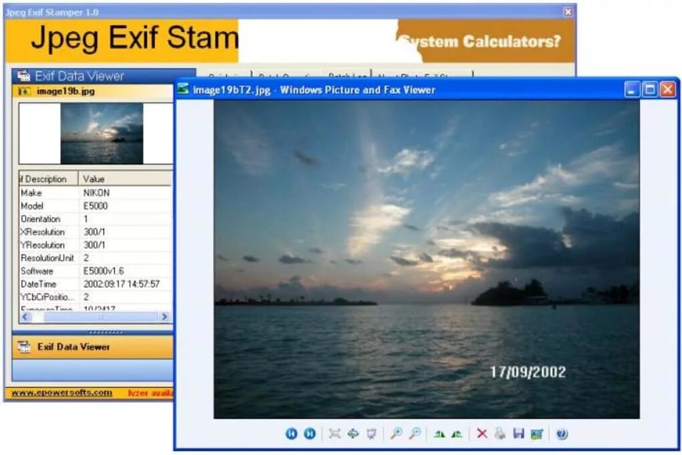Zoom in using the magnifier plus icon
Image resolution: width=682 pixels, height=455 pixels.
coord(395,434)
